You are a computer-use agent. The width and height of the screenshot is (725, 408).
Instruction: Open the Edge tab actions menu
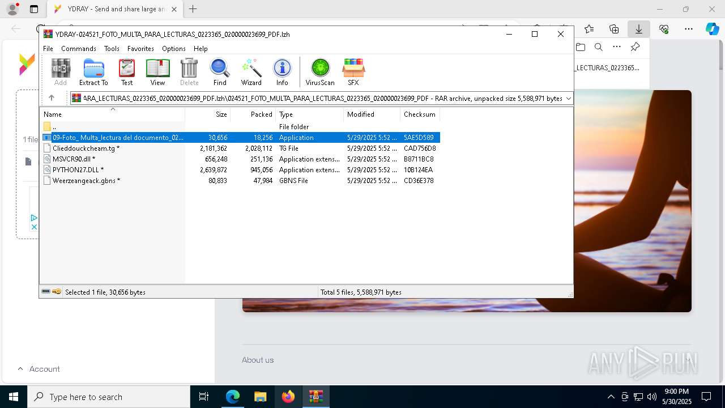34,9
